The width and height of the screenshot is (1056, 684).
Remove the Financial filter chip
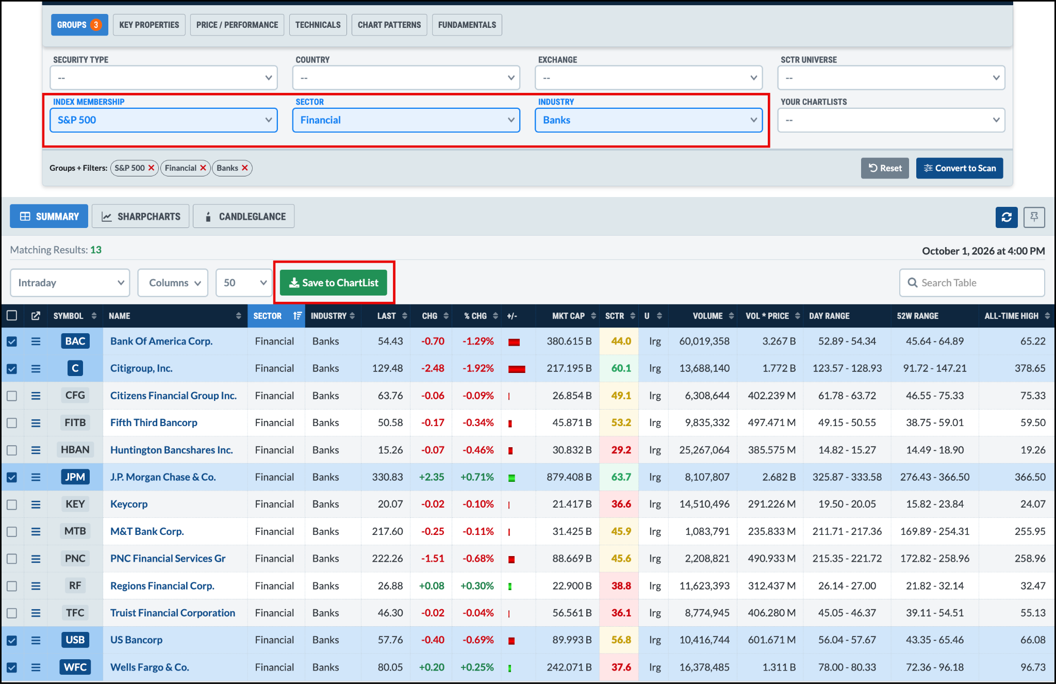(203, 168)
